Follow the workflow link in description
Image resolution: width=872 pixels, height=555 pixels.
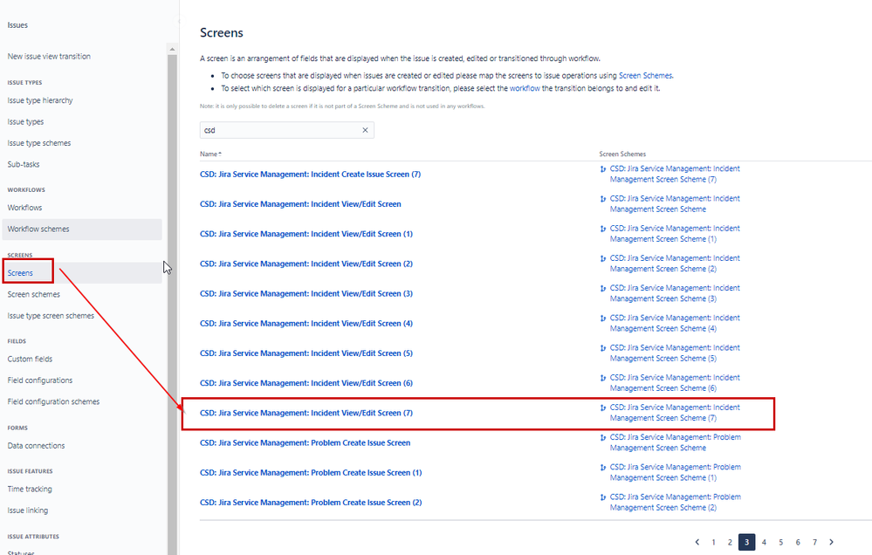point(525,88)
